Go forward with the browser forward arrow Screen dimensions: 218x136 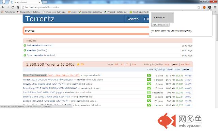click(8, 7)
